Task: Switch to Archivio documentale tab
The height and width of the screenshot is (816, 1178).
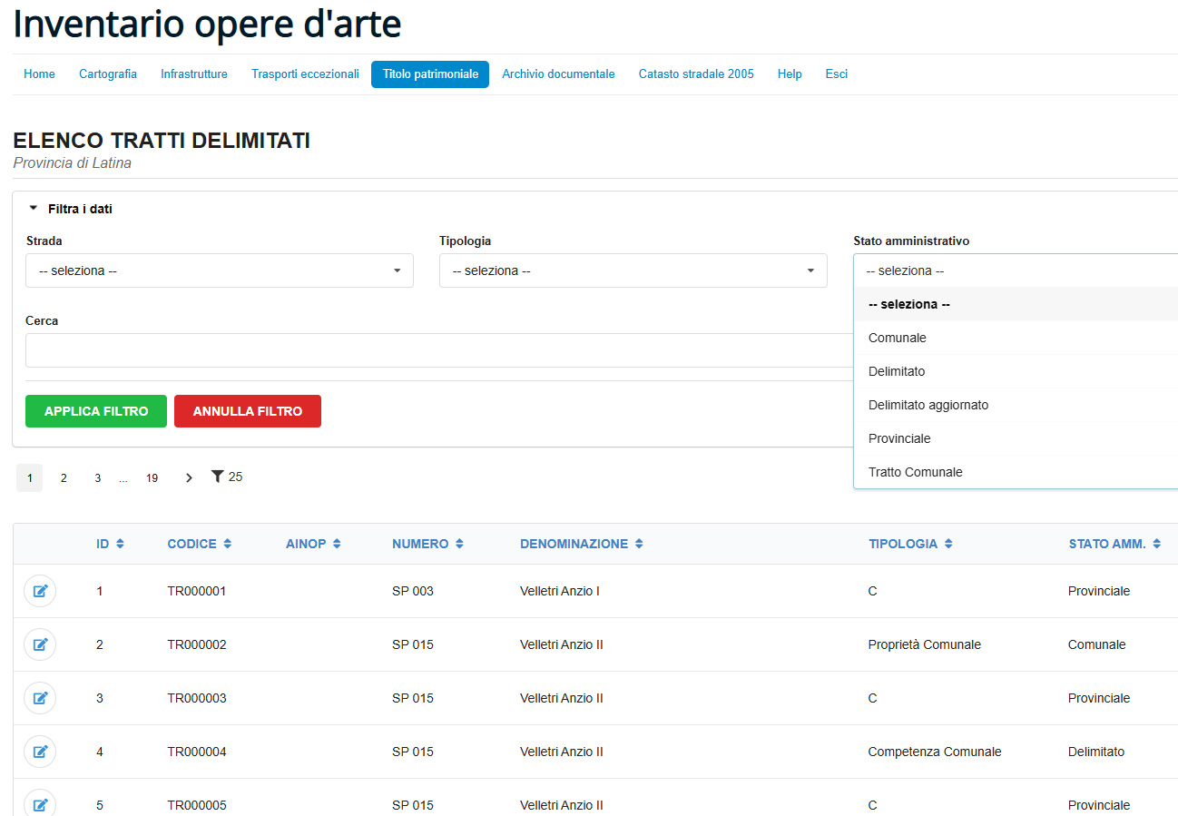Action: [x=558, y=74]
